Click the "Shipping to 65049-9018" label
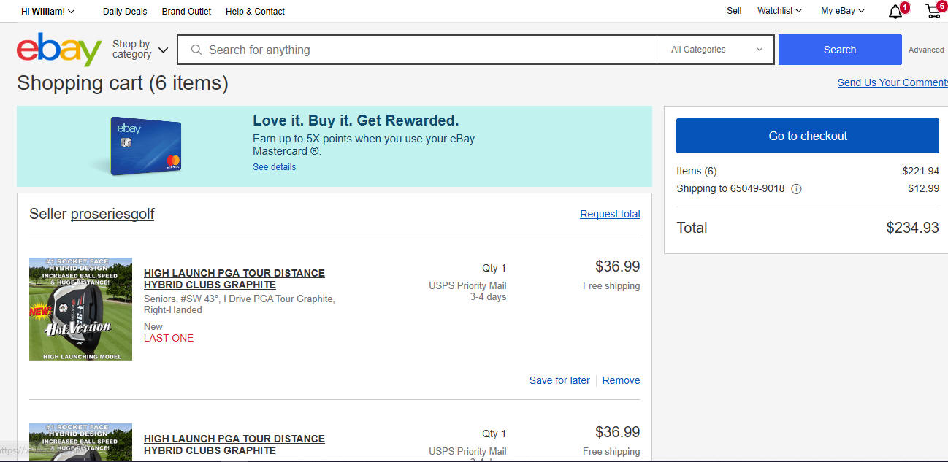The width and height of the screenshot is (948, 462). 730,188
